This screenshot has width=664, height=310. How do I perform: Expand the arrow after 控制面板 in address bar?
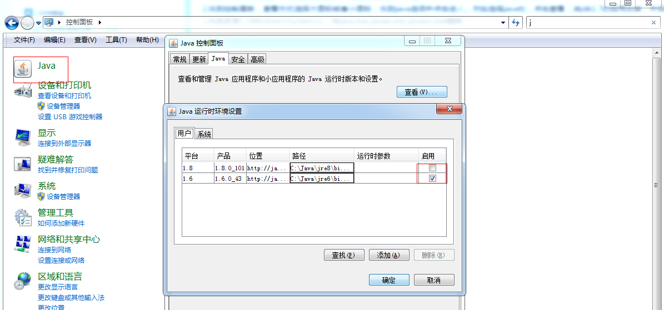pos(99,22)
